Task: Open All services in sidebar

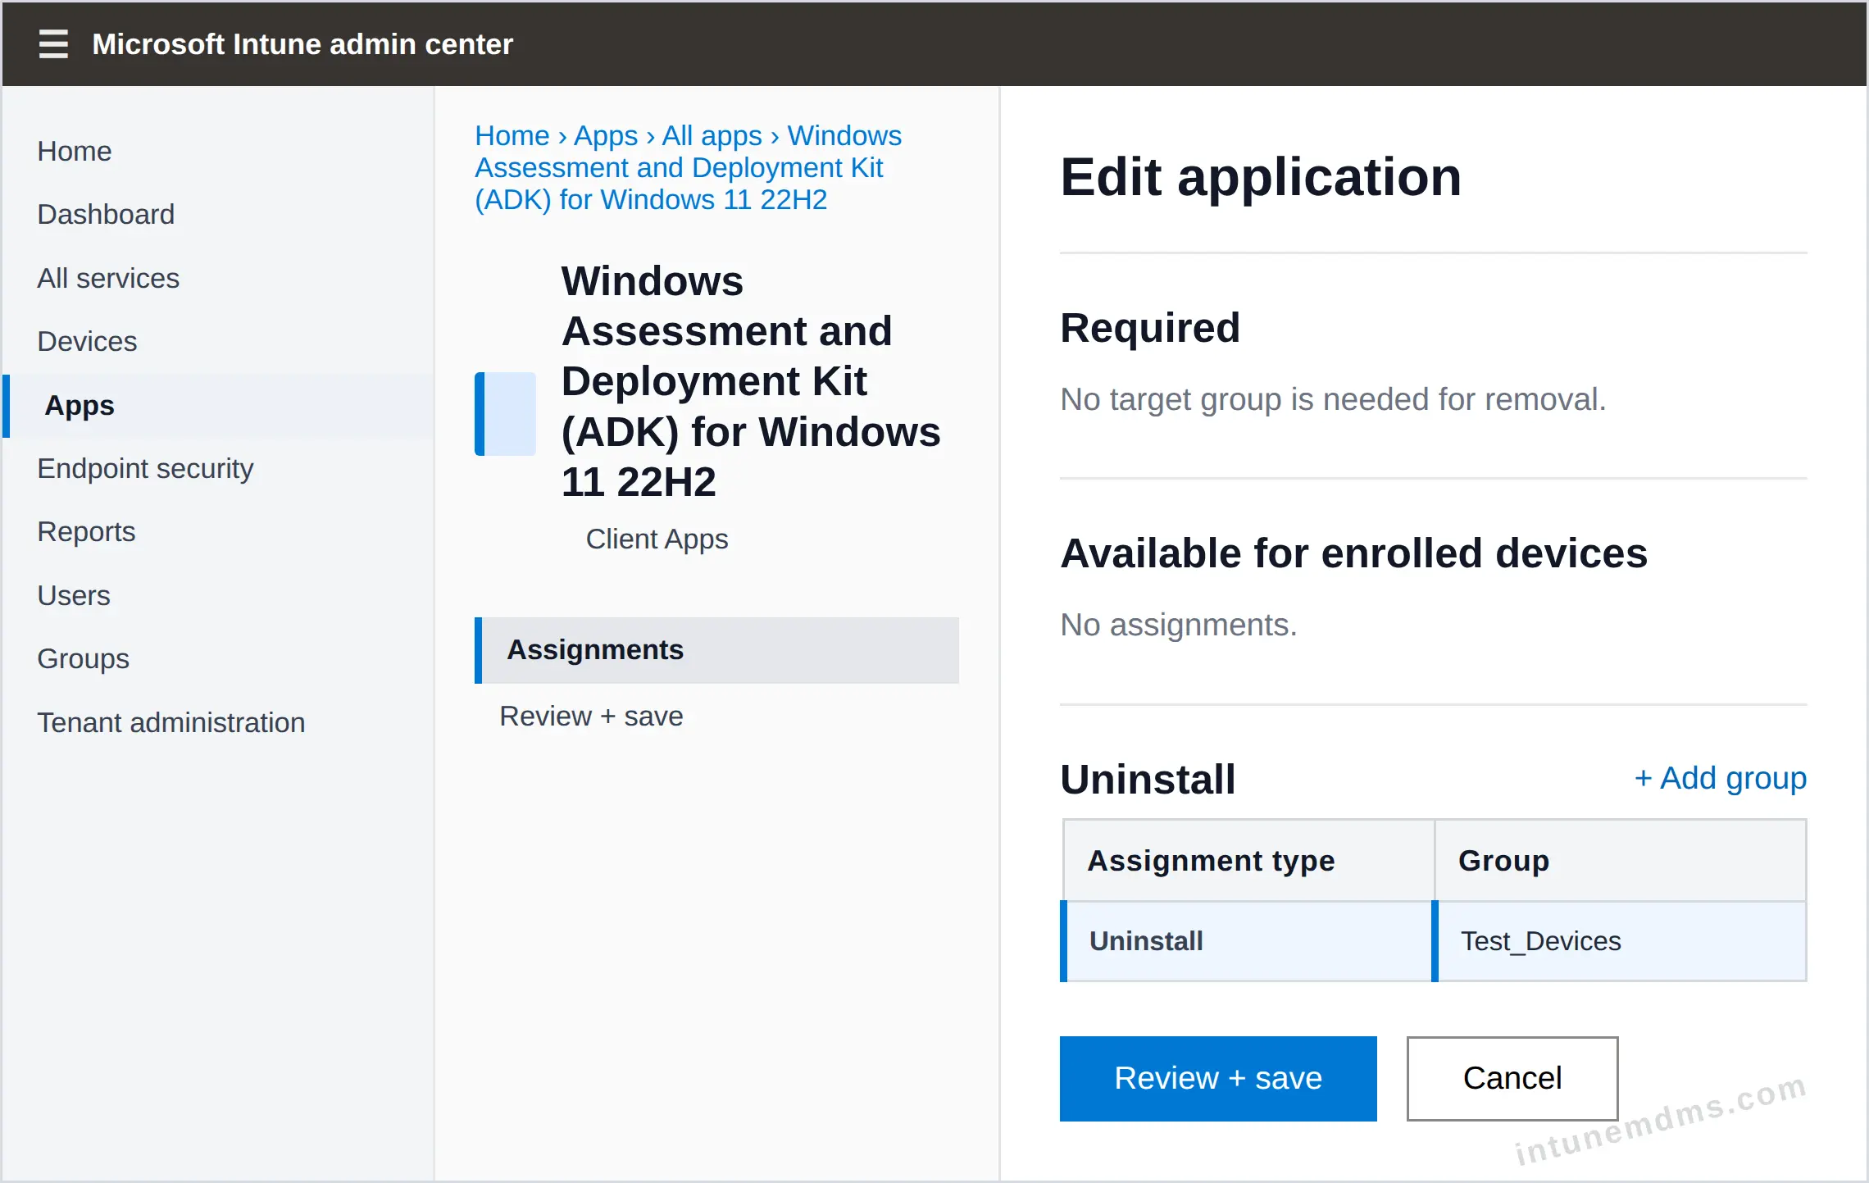Action: [108, 278]
